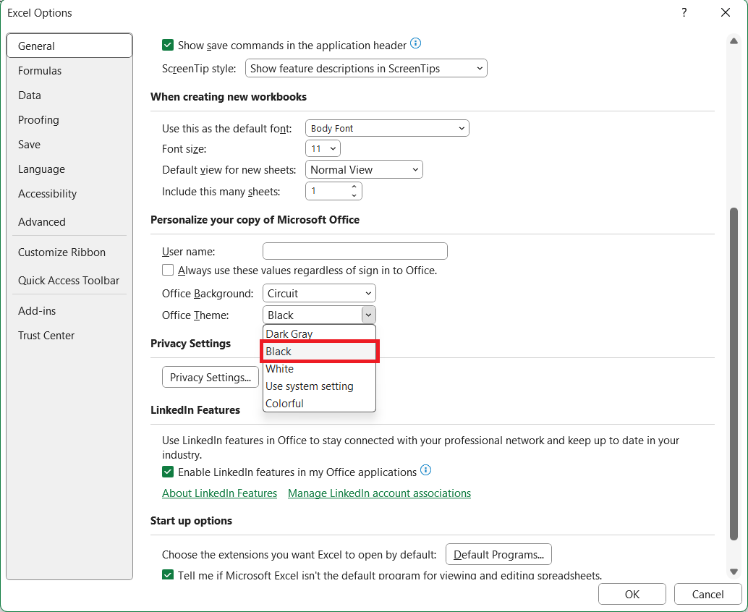This screenshot has width=748, height=612.
Task: Click Cancel to discard changes
Action: point(708,594)
